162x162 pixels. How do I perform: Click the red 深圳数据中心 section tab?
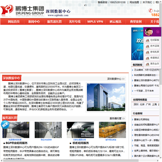12,78
